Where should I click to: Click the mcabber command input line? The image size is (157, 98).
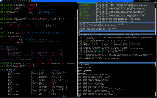117,32
